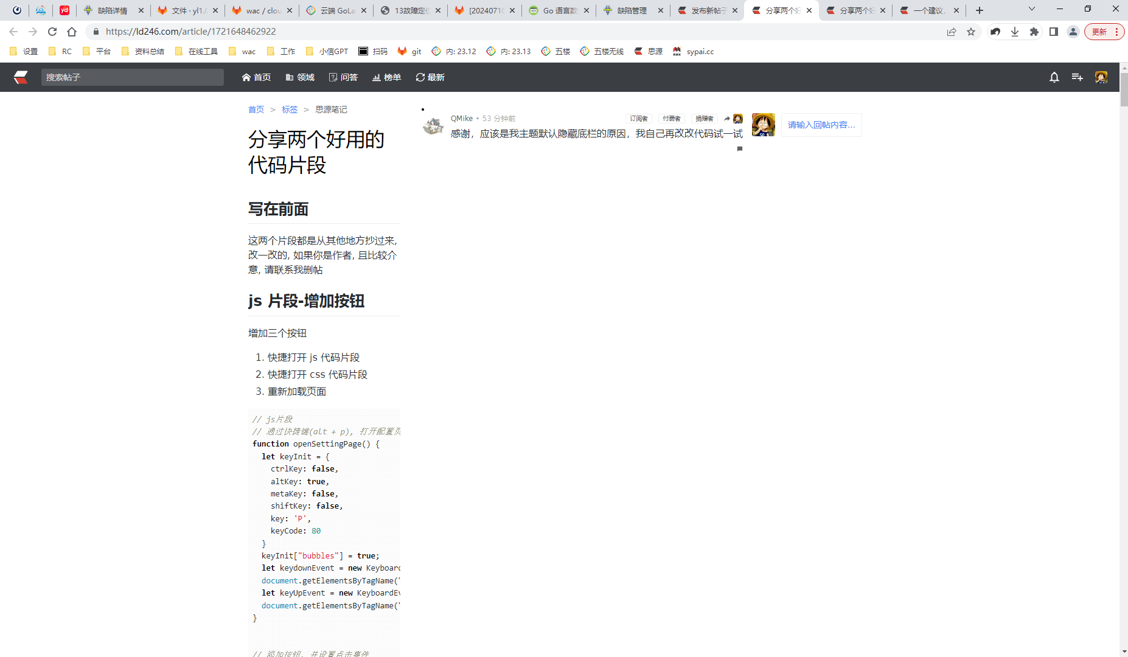The height and width of the screenshot is (657, 1128).
Task: Open the 设置 bookmark folder
Action: coord(24,52)
